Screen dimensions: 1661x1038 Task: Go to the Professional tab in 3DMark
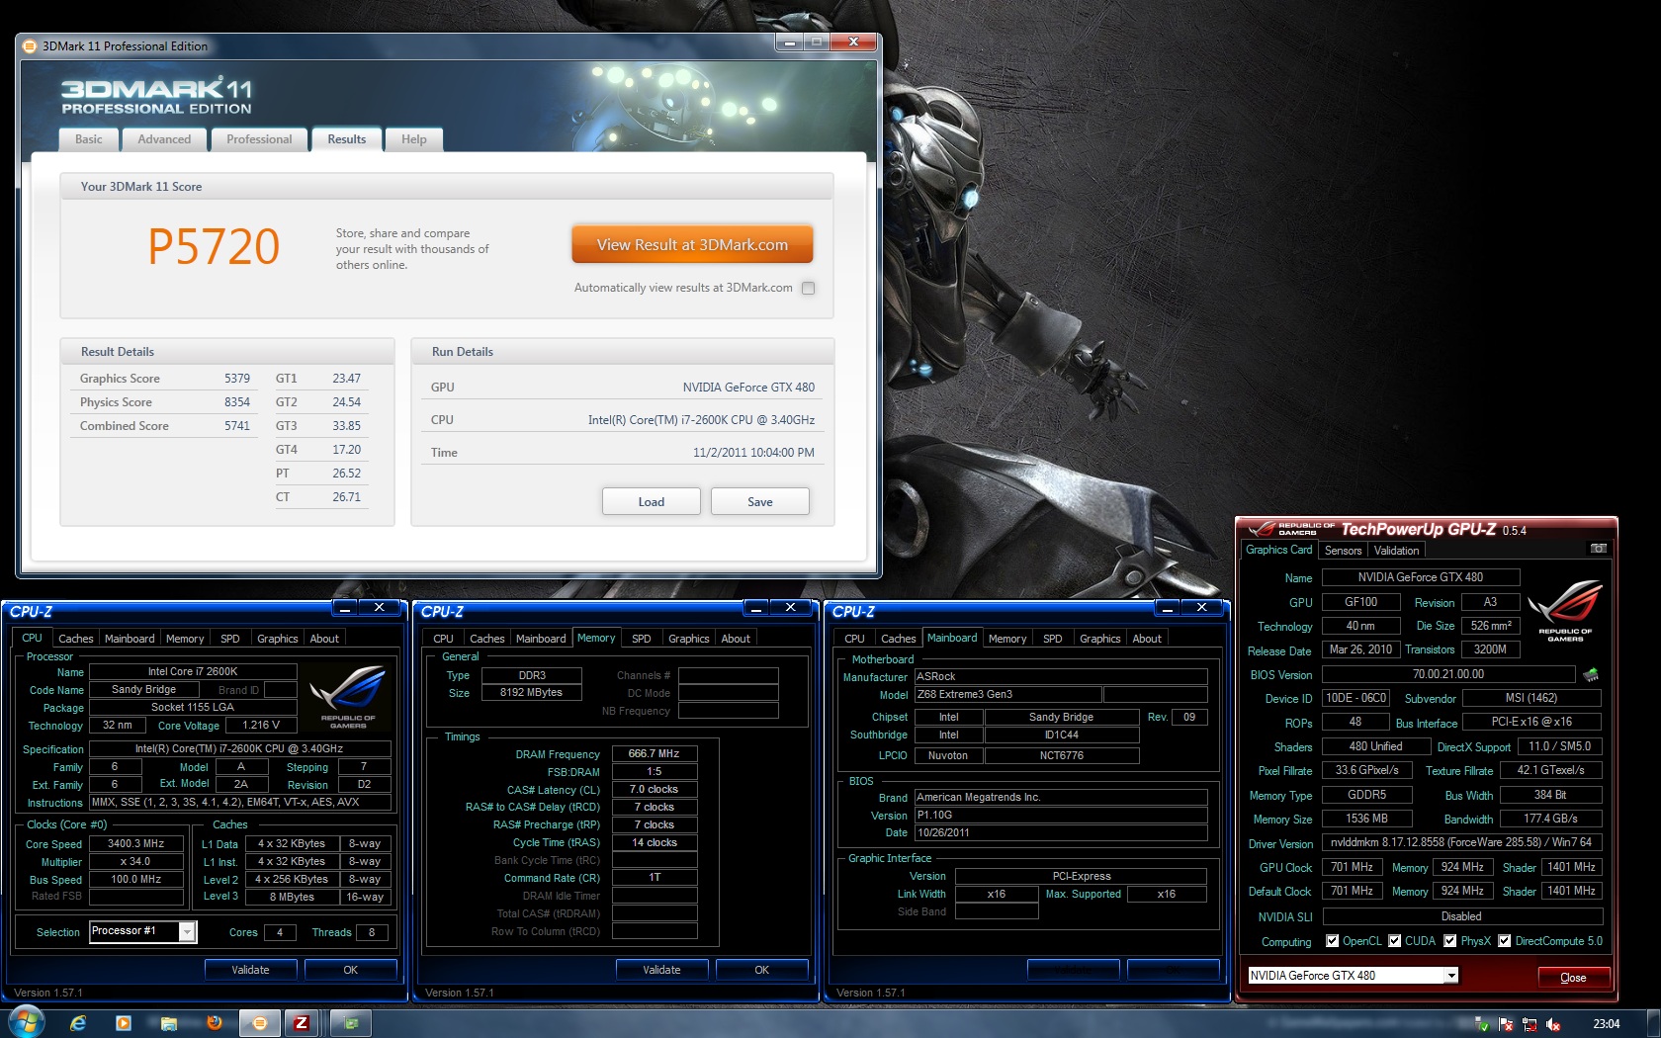point(259,139)
